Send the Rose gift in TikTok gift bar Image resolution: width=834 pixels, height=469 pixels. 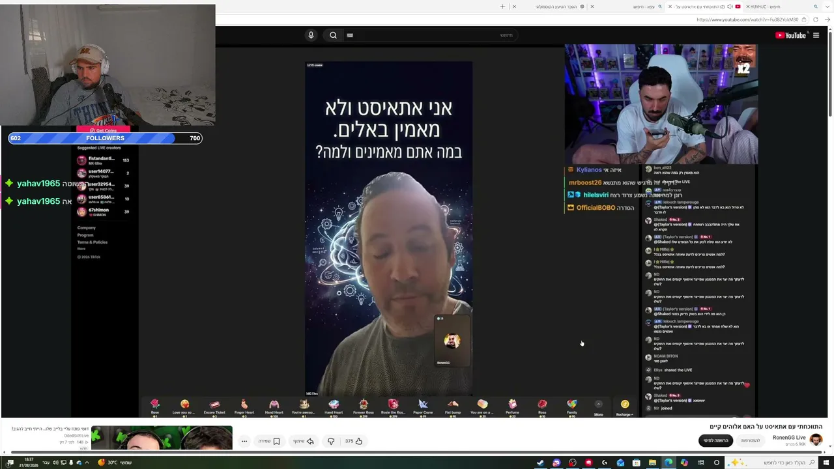point(155,407)
